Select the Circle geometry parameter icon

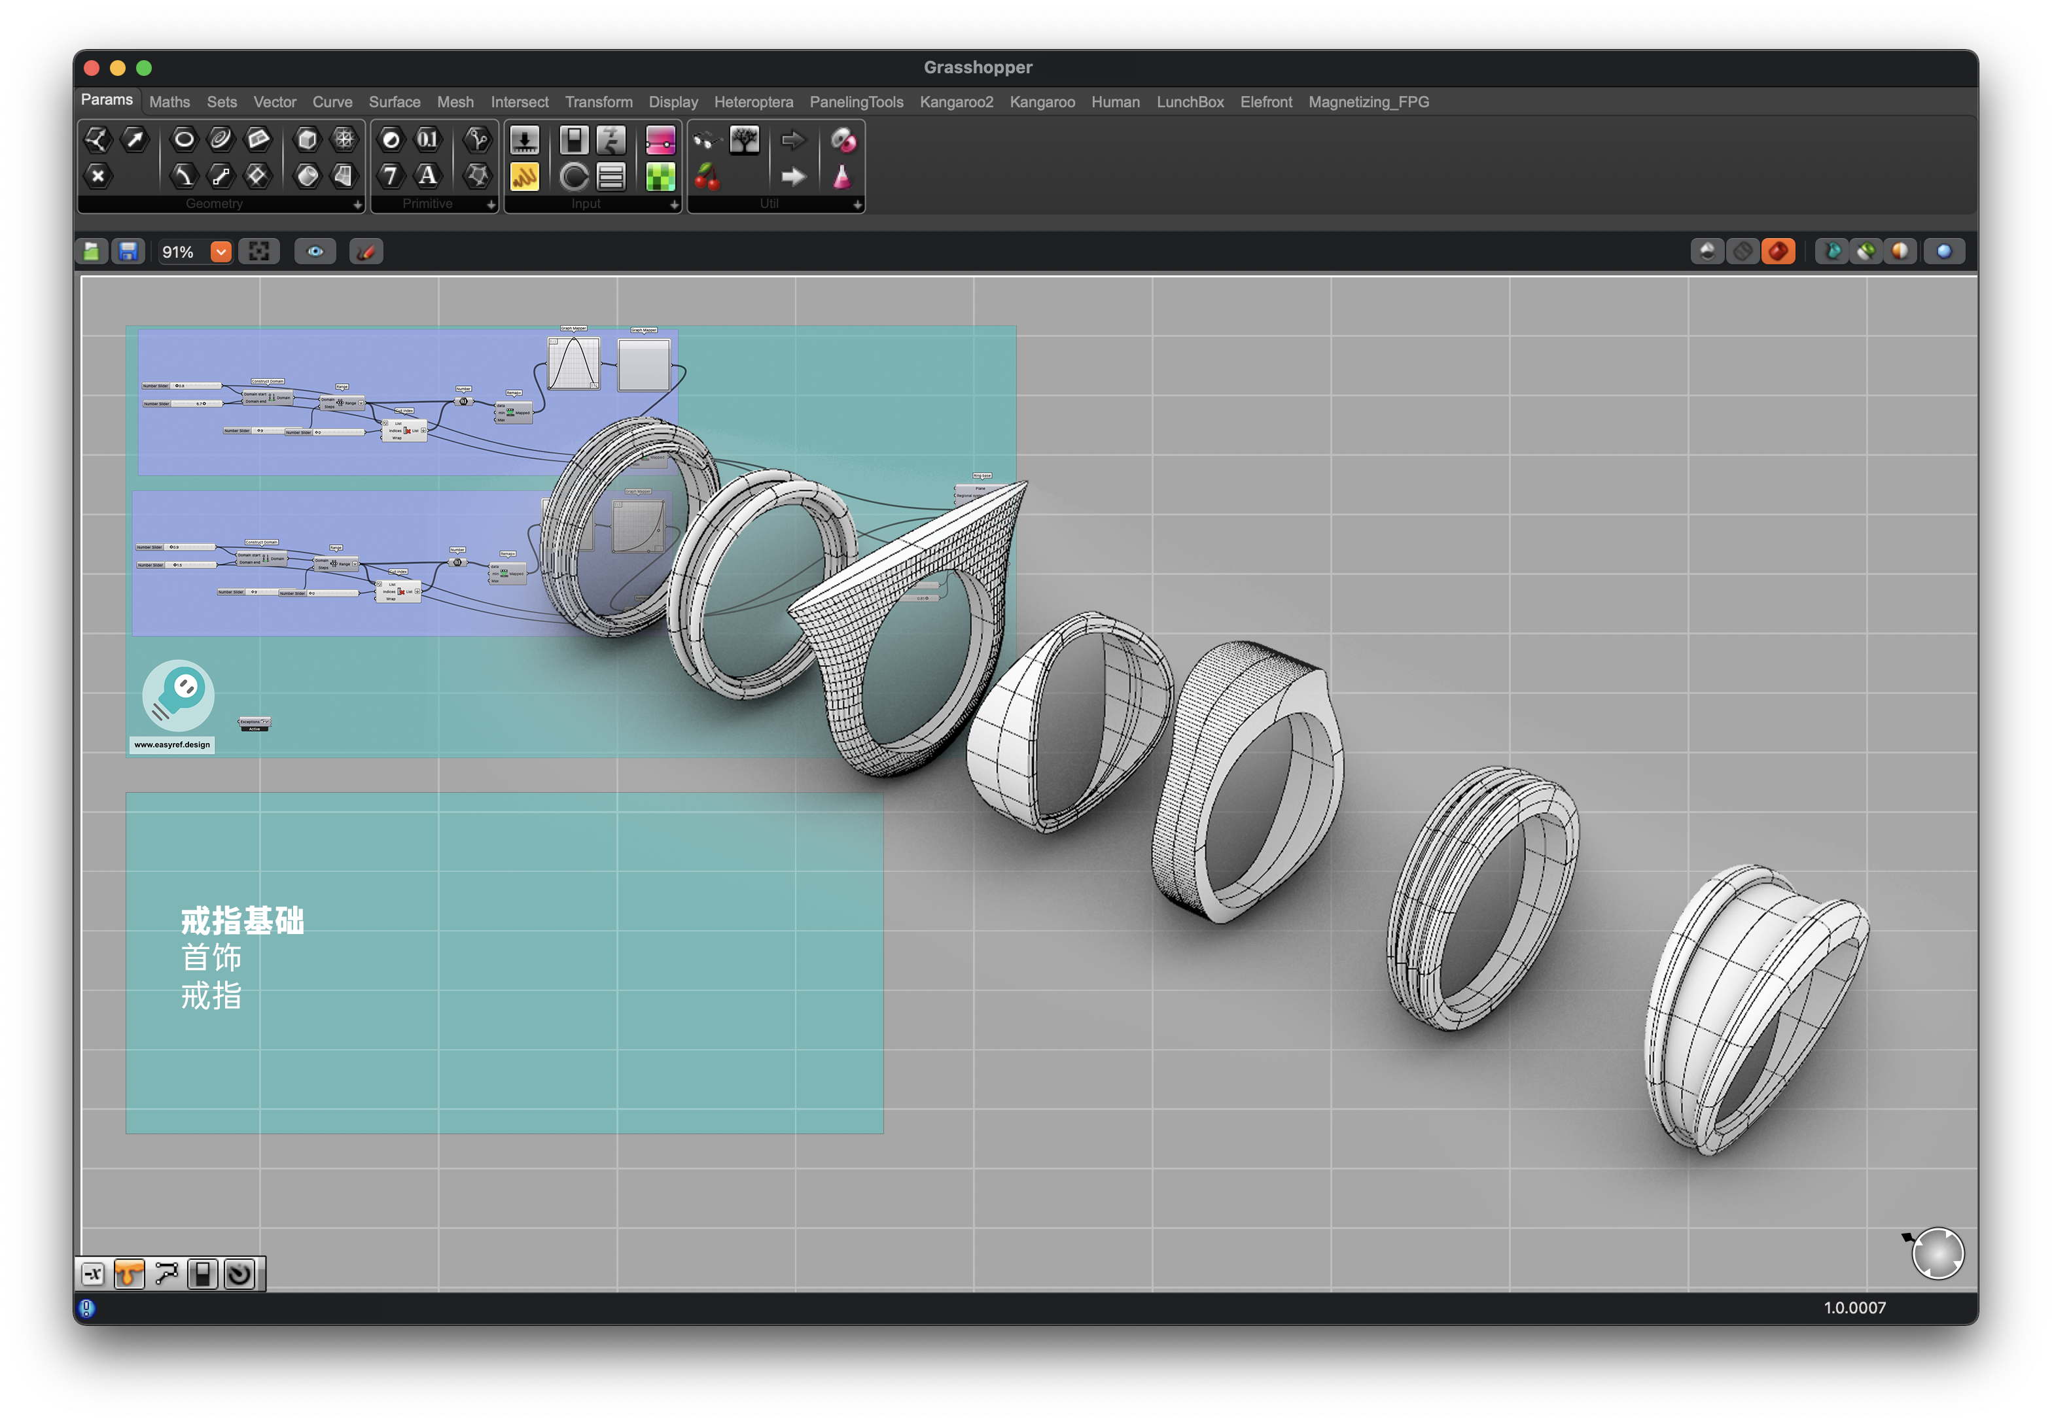click(184, 139)
